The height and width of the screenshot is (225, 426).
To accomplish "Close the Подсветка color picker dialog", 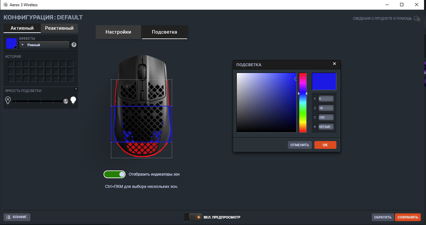I will tap(335, 64).
